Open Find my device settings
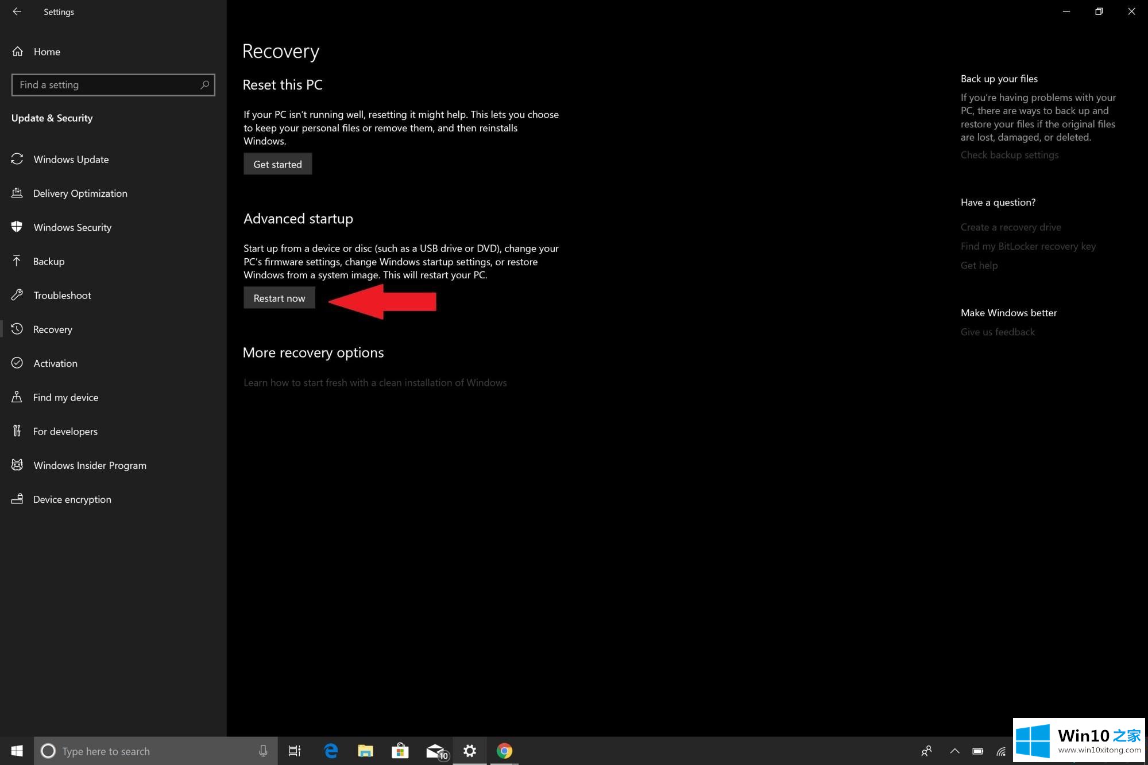 (66, 396)
